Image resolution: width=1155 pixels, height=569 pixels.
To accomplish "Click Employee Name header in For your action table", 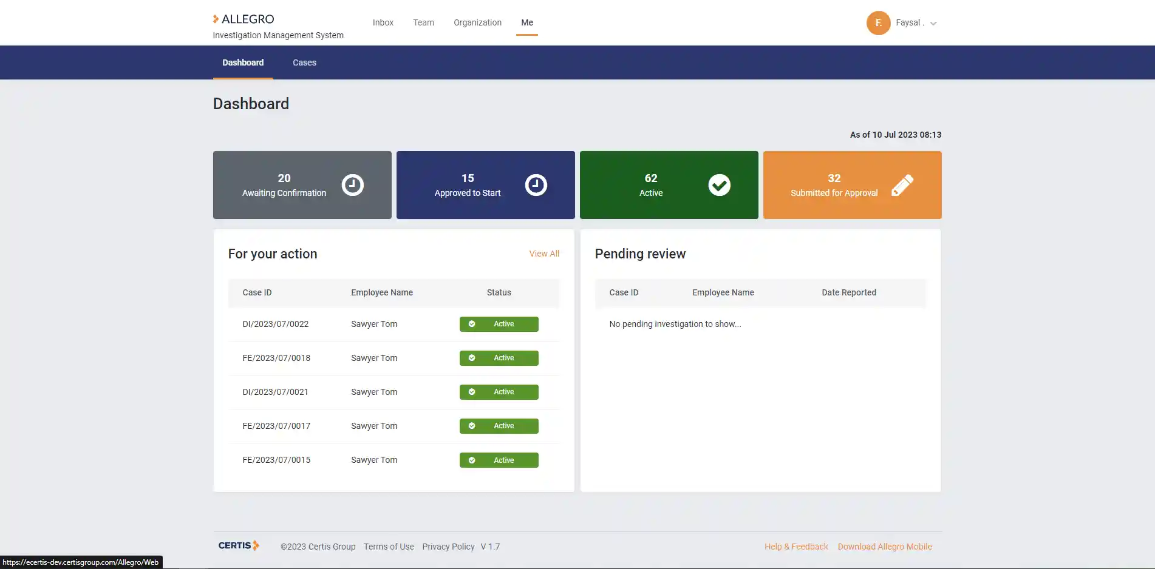I will [x=382, y=292].
